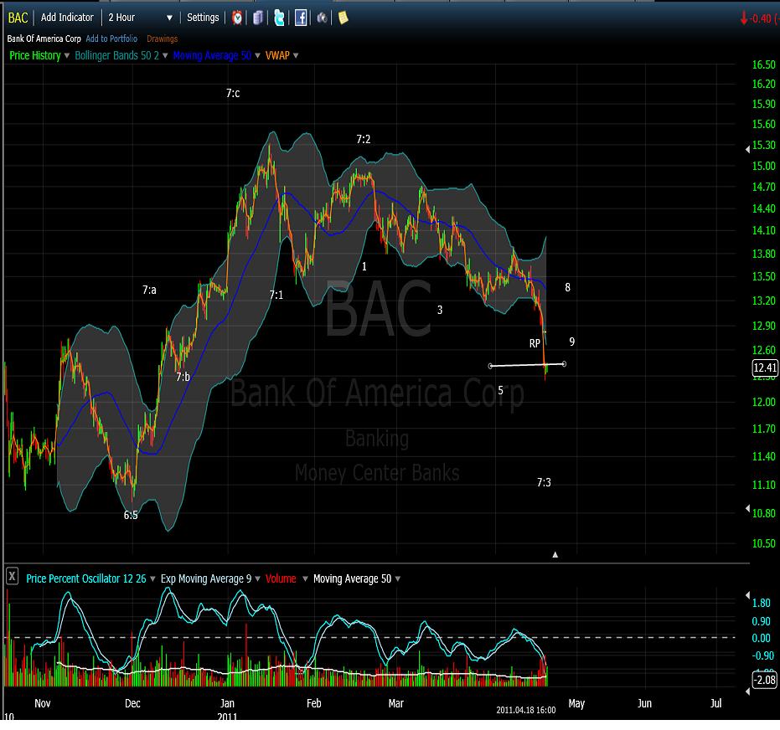Click the BAC ticker symbol
The height and width of the screenshot is (730, 780).
(18, 18)
